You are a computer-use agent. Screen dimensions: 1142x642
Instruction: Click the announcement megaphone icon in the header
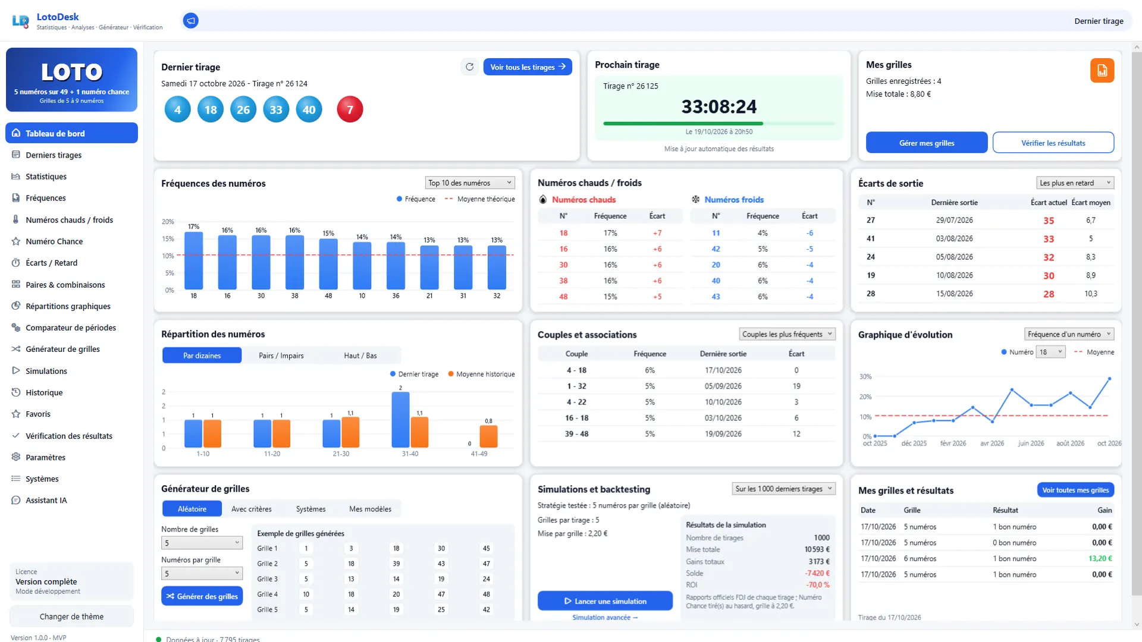[190, 21]
